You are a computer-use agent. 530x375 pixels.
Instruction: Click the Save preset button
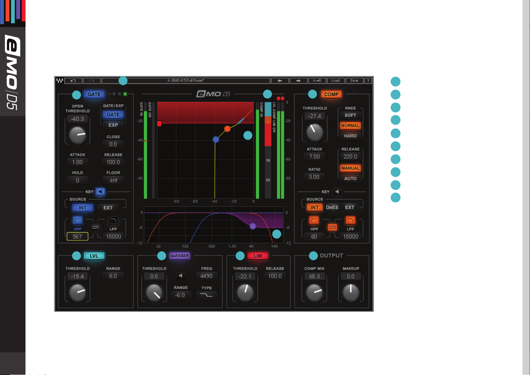(354, 81)
